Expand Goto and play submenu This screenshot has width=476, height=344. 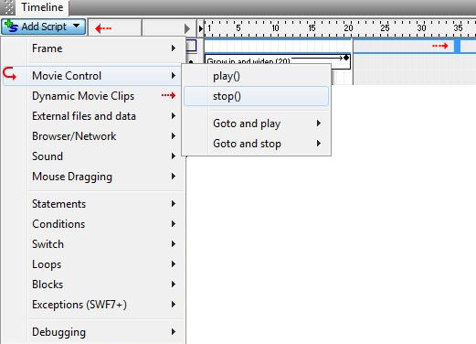(x=256, y=124)
